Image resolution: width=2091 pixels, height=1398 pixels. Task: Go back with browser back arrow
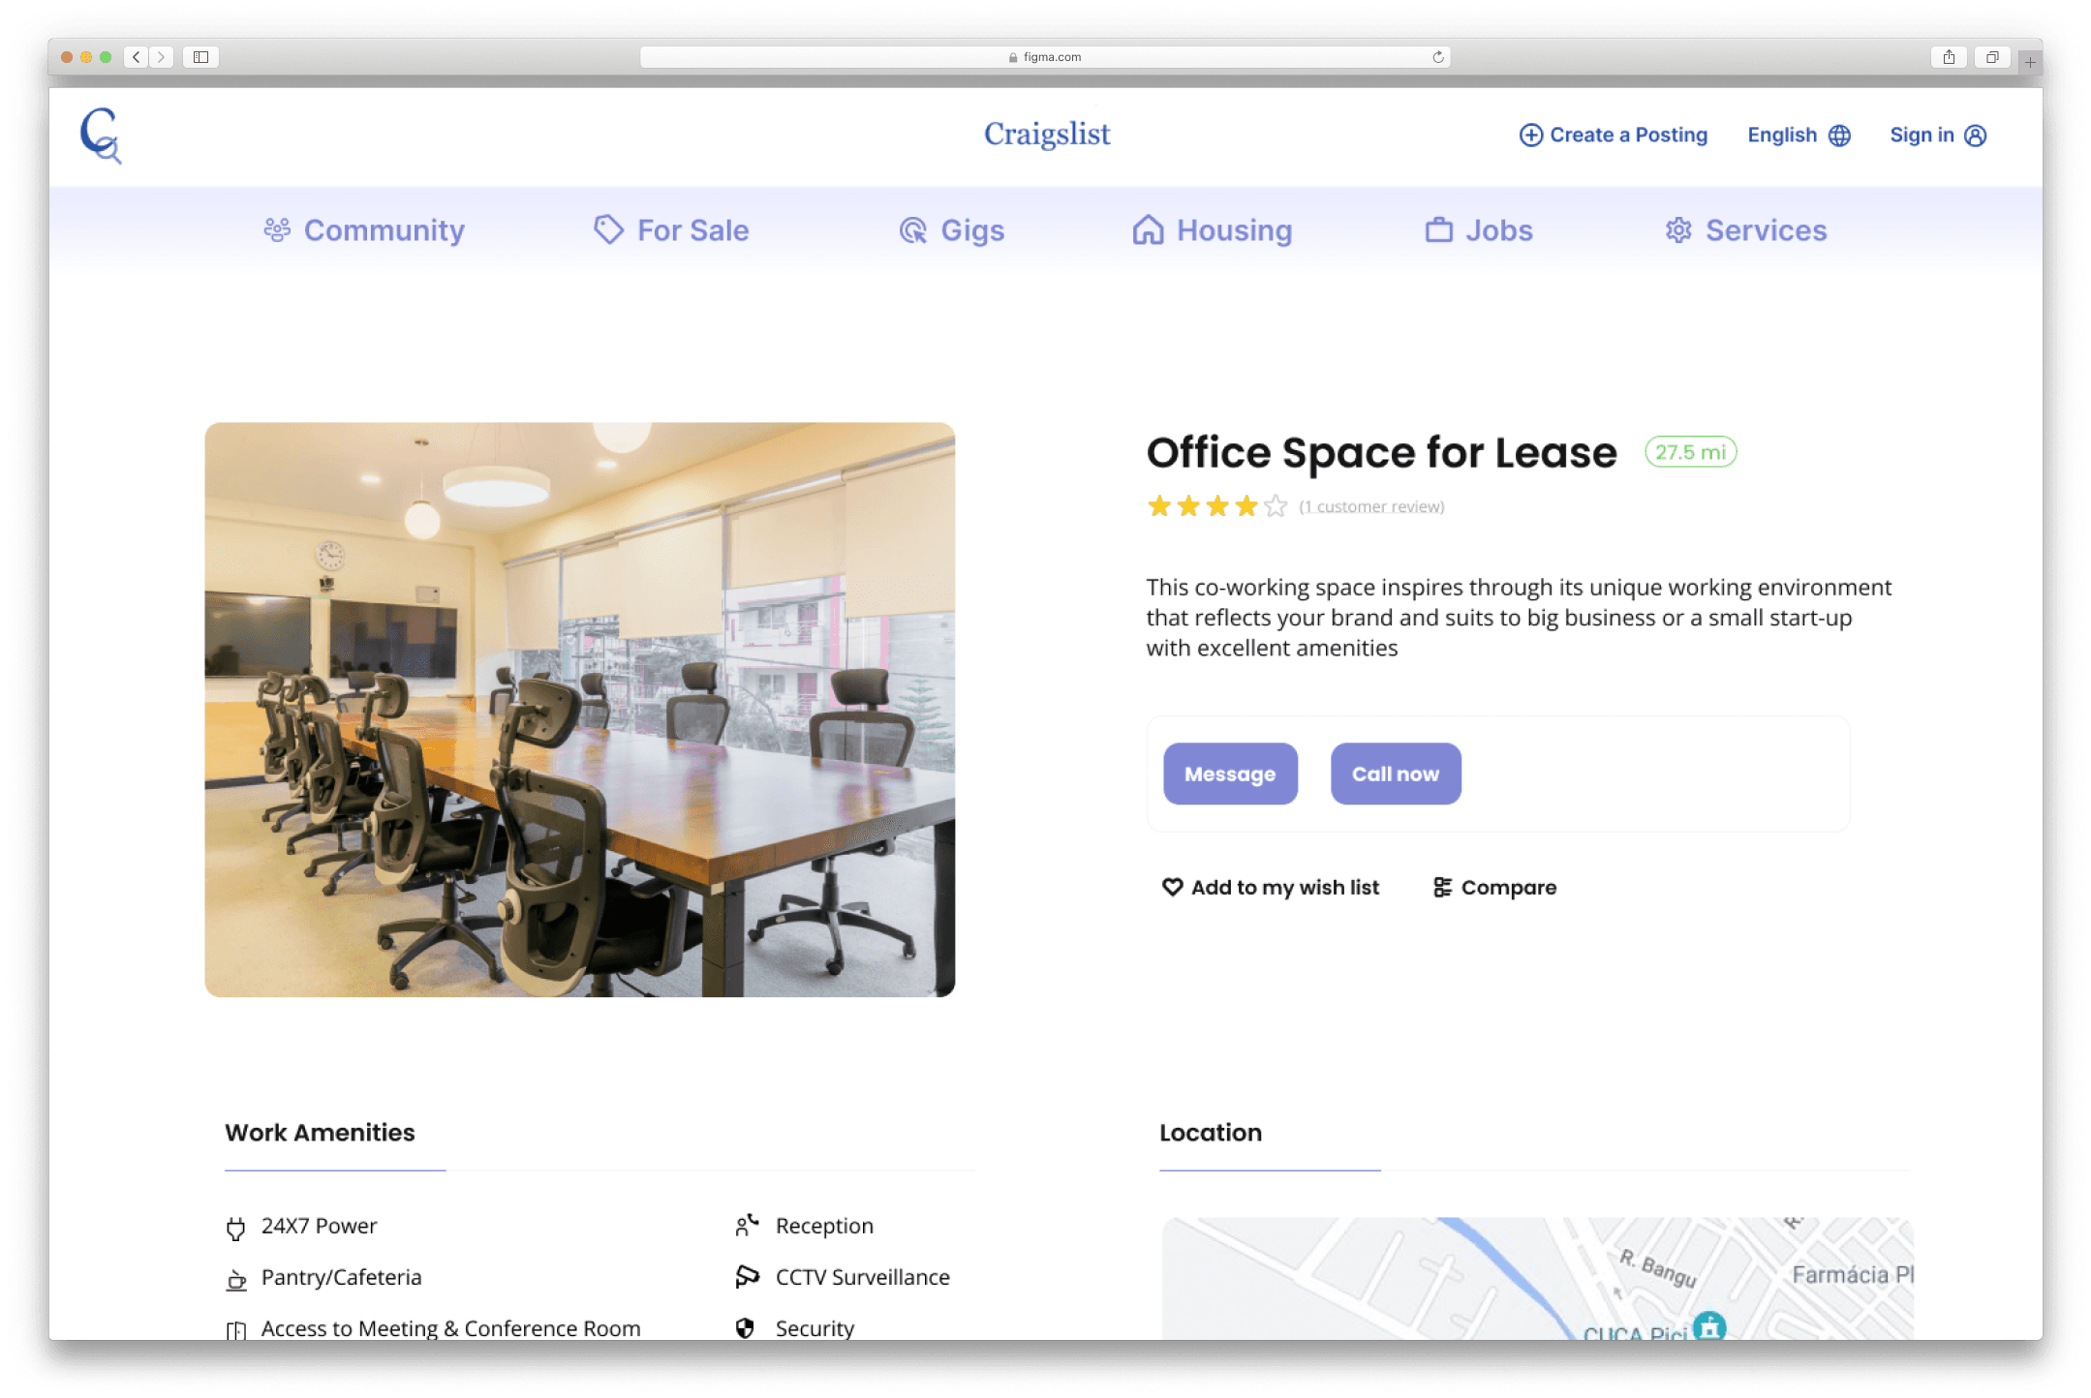pos(137,57)
